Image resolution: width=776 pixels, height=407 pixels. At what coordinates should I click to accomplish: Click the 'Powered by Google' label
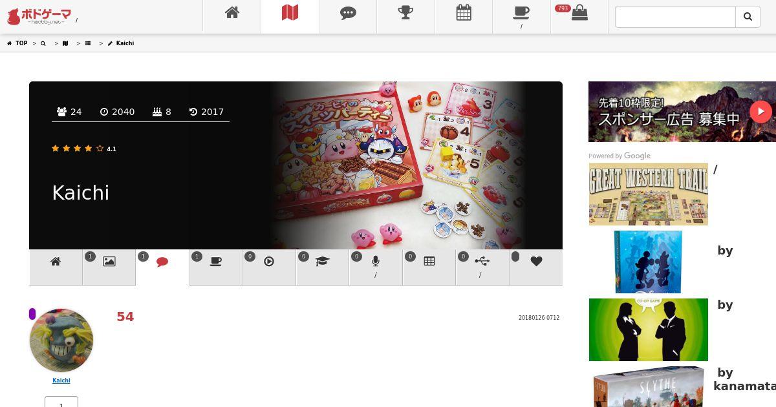620,156
